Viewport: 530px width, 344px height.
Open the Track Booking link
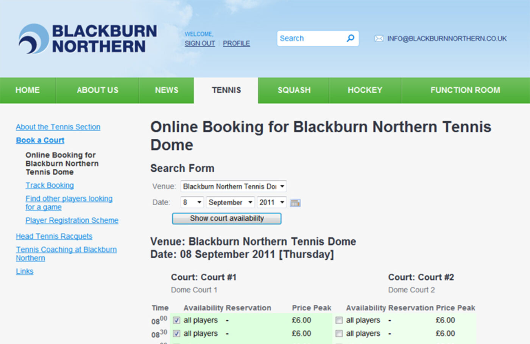click(50, 185)
